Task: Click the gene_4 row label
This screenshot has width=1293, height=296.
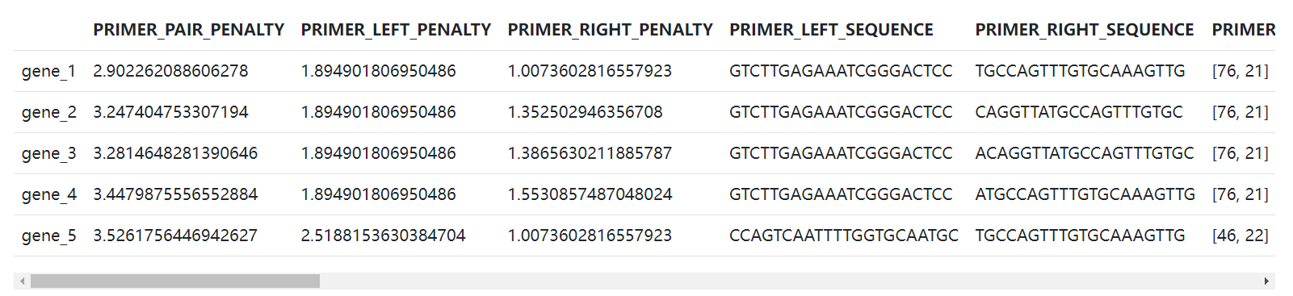Action: coord(48,194)
